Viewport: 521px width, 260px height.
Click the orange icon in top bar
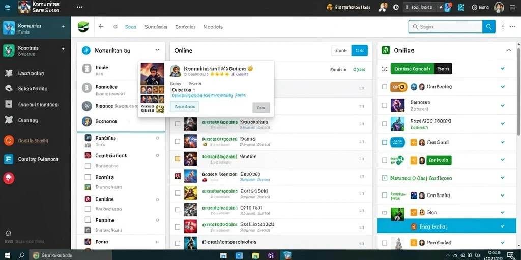pos(330,7)
